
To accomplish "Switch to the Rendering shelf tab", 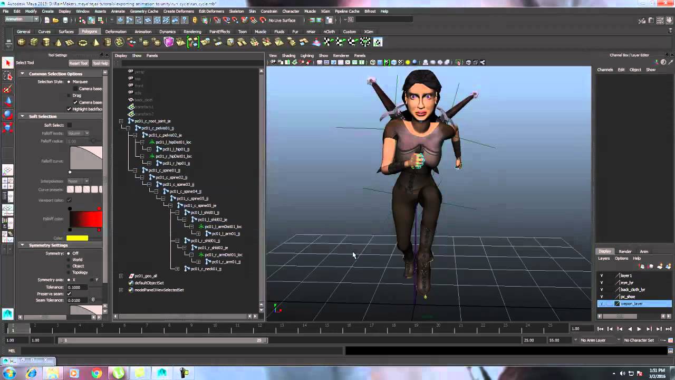I will (x=192, y=32).
